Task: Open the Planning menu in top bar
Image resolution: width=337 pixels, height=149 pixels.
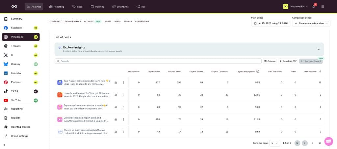Action: pyautogui.click(x=97, y=7)
